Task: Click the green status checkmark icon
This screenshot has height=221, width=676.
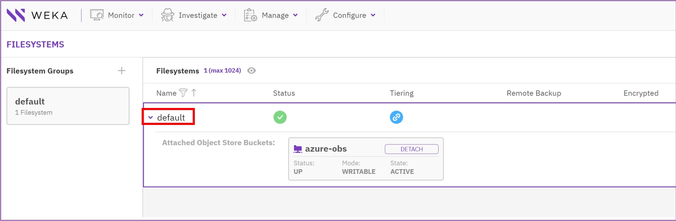Action: point(280,117)
